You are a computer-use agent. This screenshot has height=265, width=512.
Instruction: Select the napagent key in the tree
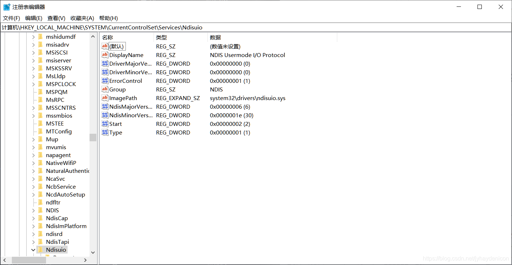[58, 155]
